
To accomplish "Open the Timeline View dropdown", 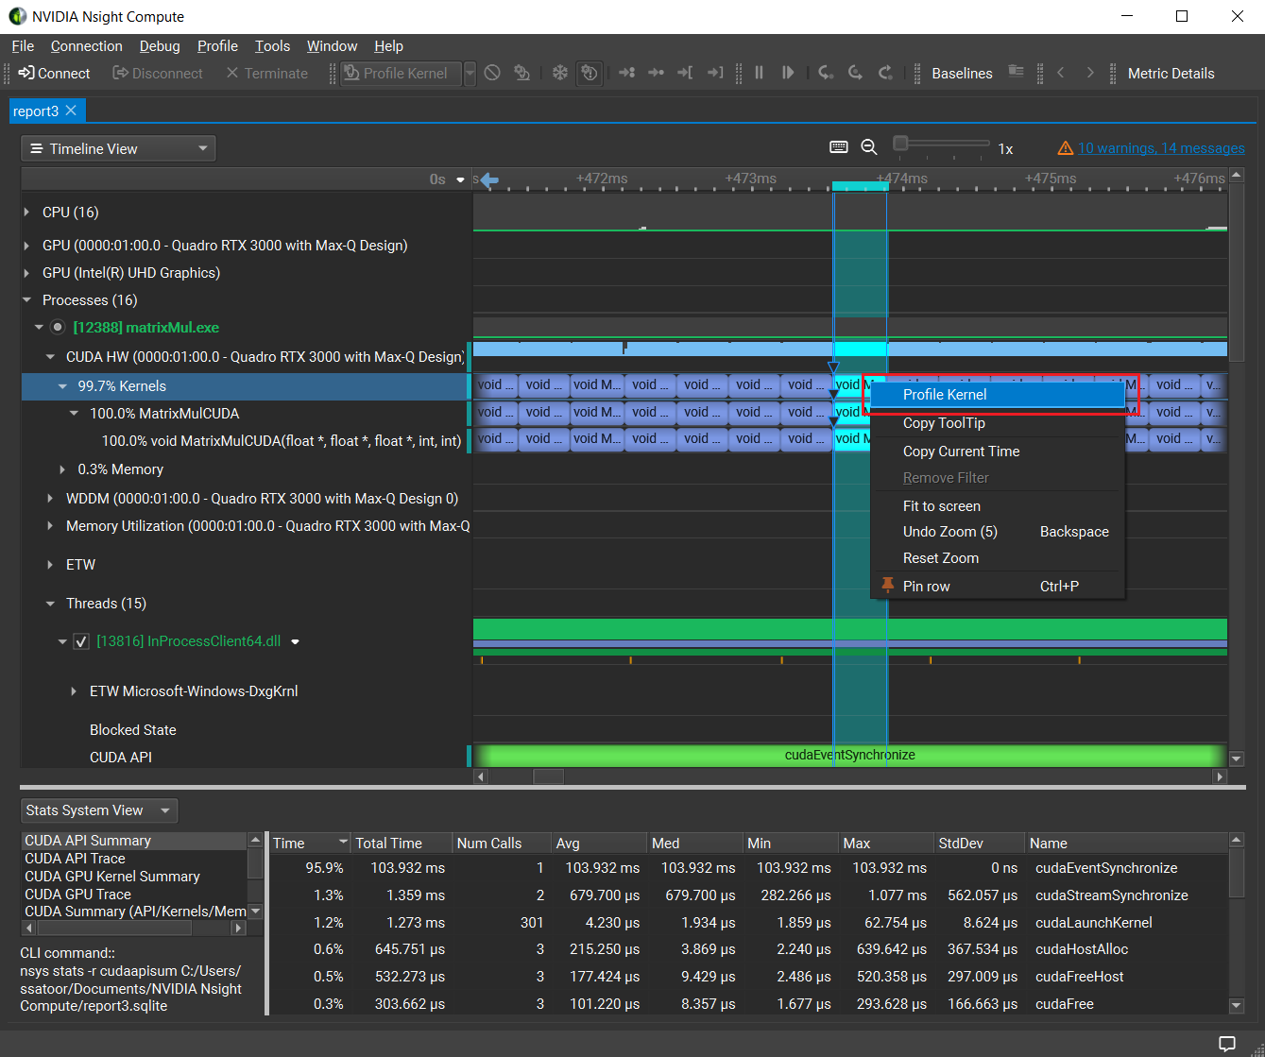I will point(118,148).
